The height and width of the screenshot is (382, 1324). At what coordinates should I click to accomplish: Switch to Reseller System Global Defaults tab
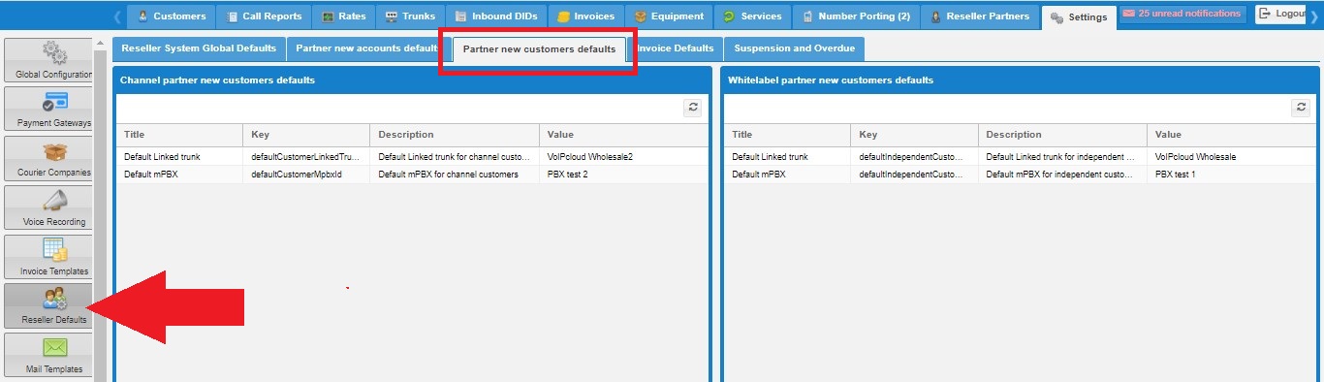click(199, 48)
